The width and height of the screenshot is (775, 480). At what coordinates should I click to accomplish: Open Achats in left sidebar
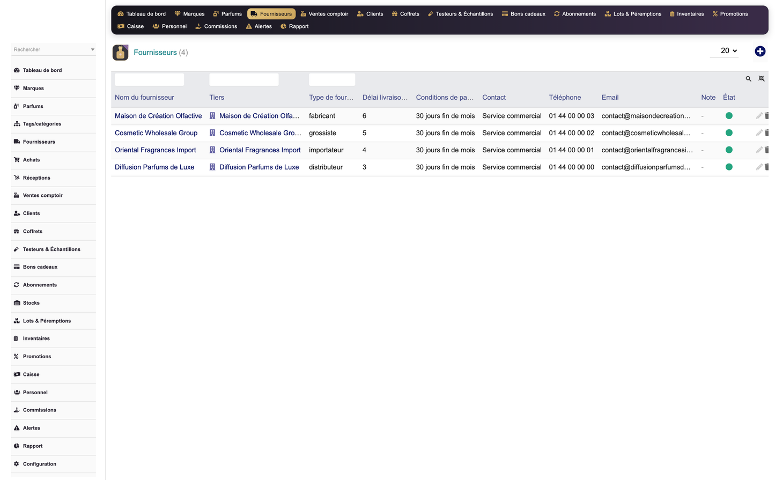coord(31,160)
